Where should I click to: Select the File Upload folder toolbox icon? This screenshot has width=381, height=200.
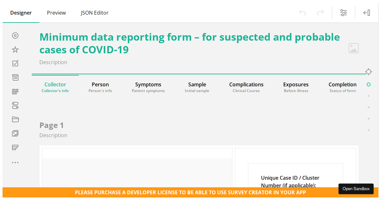(x=15, y=119)
